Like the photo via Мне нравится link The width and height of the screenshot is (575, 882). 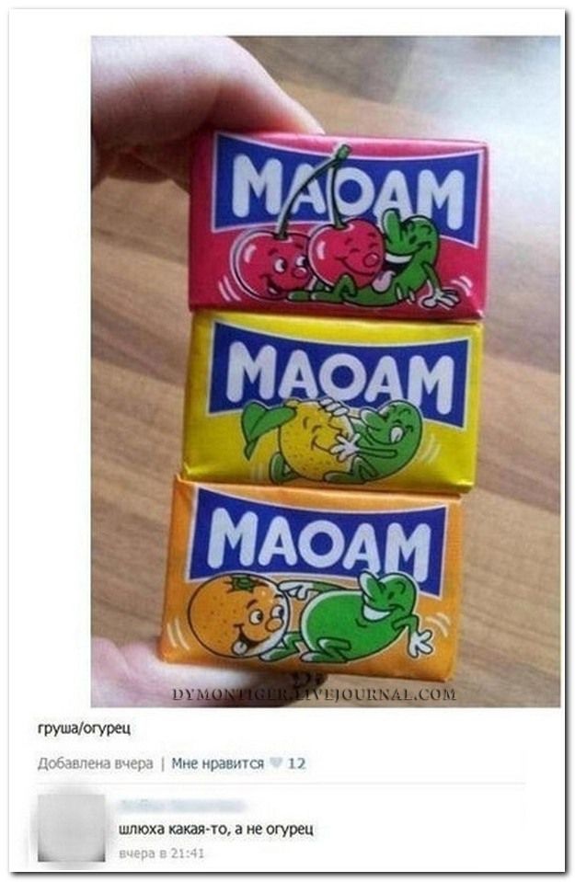point(217,763)
